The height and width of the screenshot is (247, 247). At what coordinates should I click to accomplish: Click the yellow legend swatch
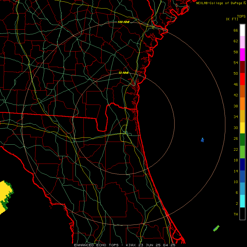click(x=242, y=128)
